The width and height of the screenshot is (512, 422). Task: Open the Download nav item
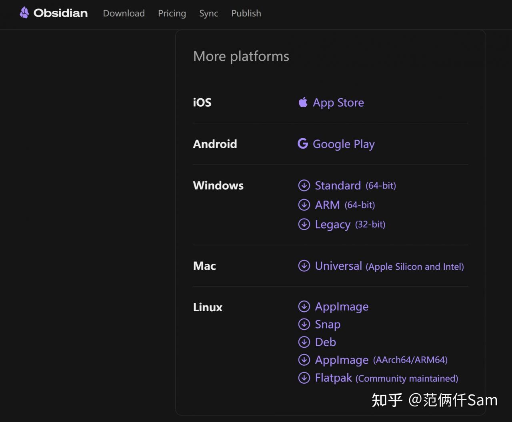point(124,13)
